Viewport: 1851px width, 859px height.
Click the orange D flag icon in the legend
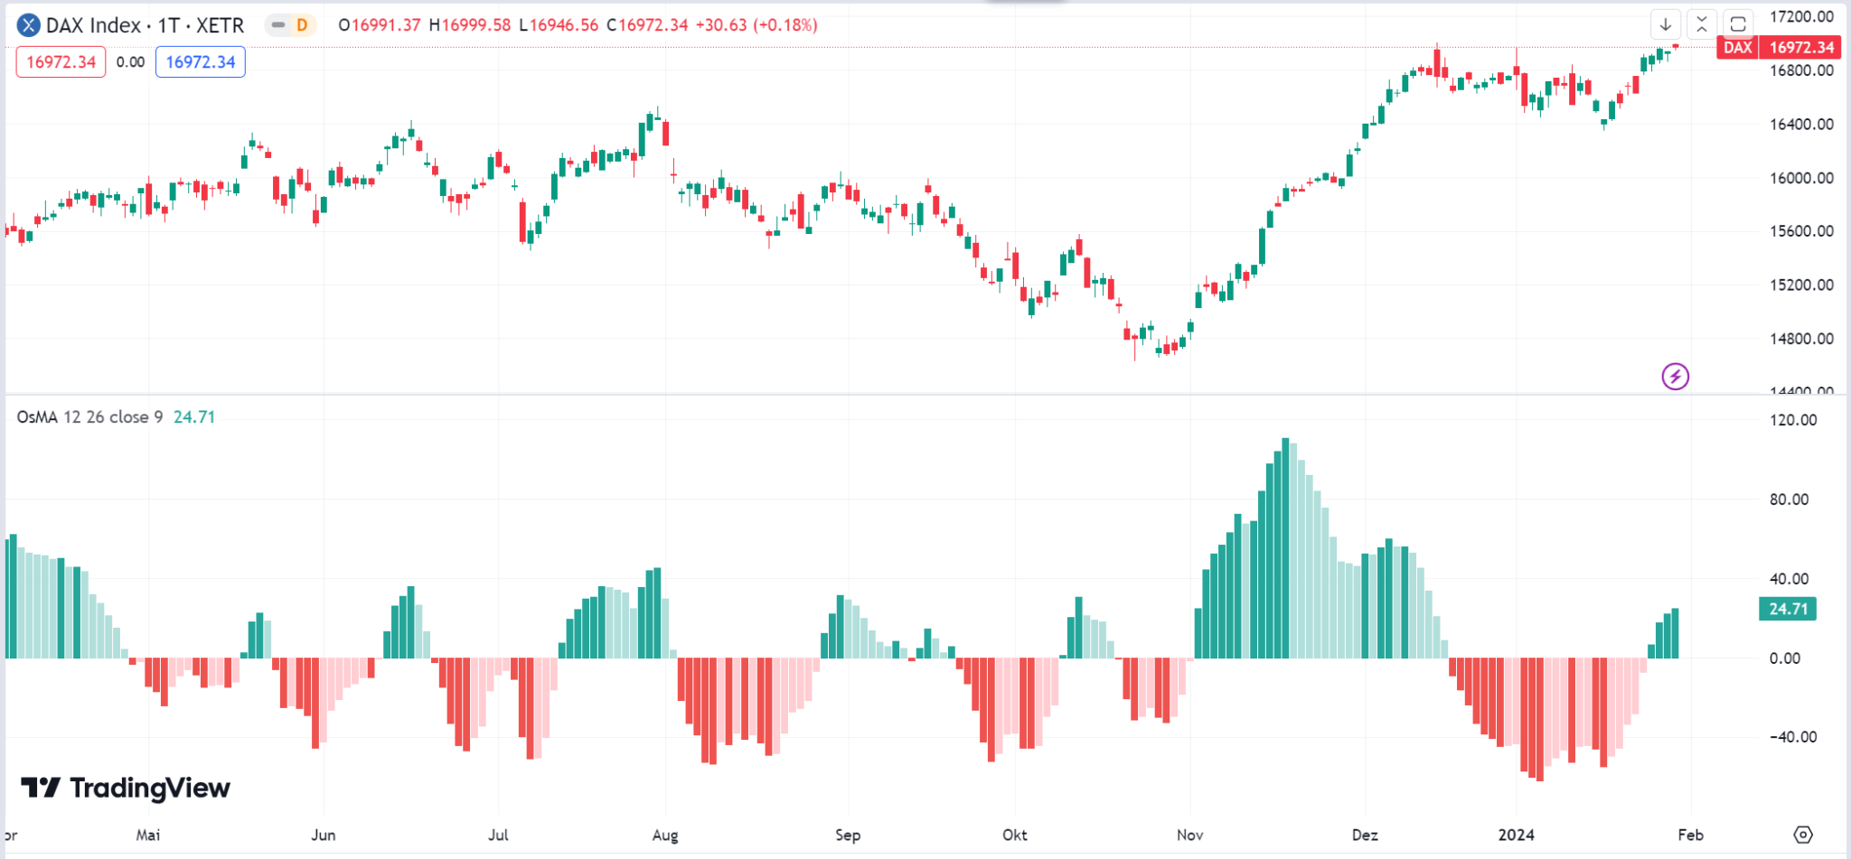[300, 26]
